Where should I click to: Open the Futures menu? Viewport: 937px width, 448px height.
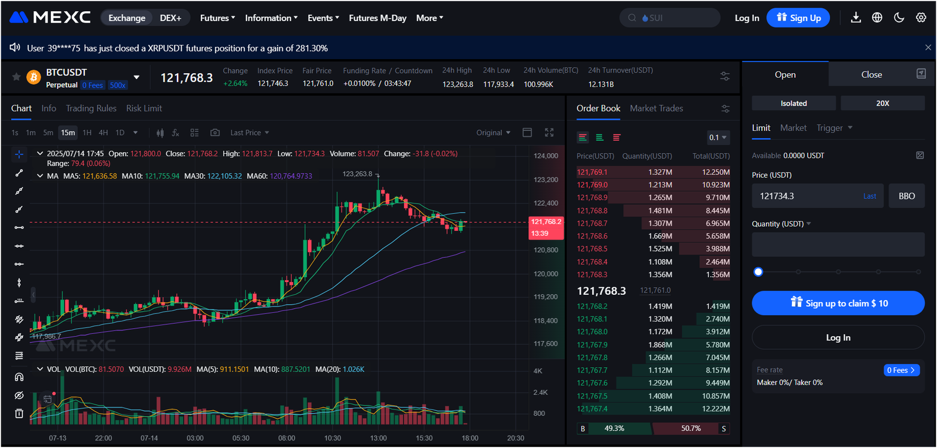click(x=217, y=18)
